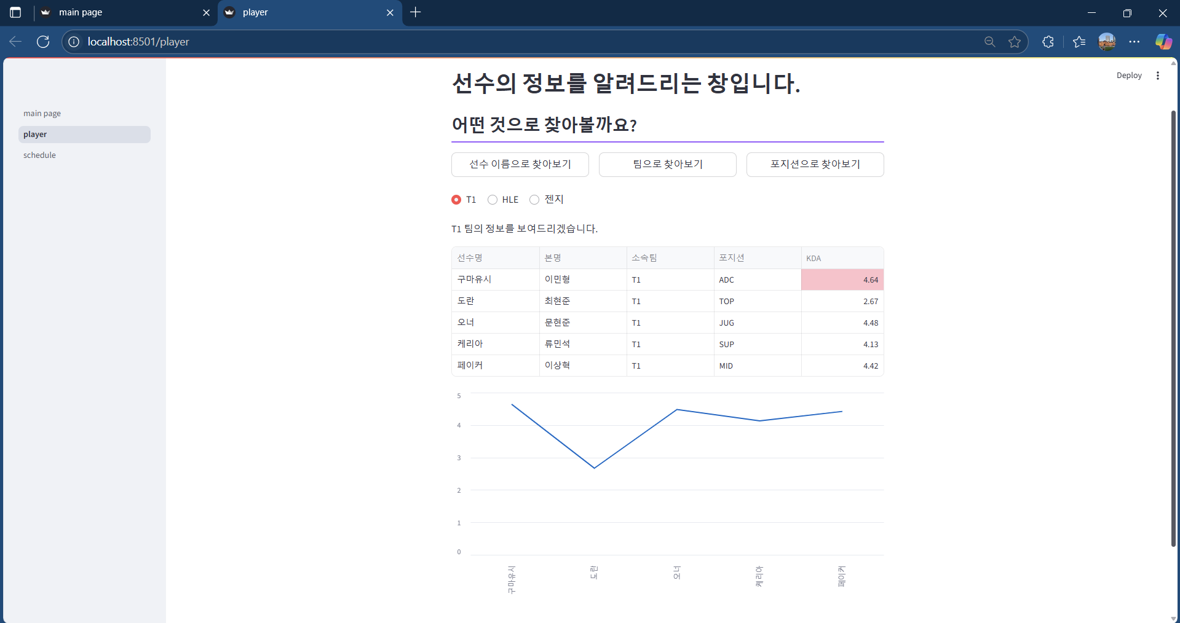Click 문현준 real name cell
1180x623 pixels.
coord(583,323)
